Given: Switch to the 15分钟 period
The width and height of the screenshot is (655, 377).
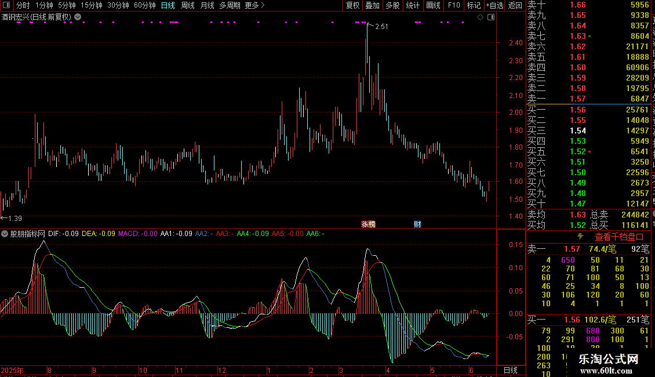Looking at the screenshot, I should coord(92,5).
